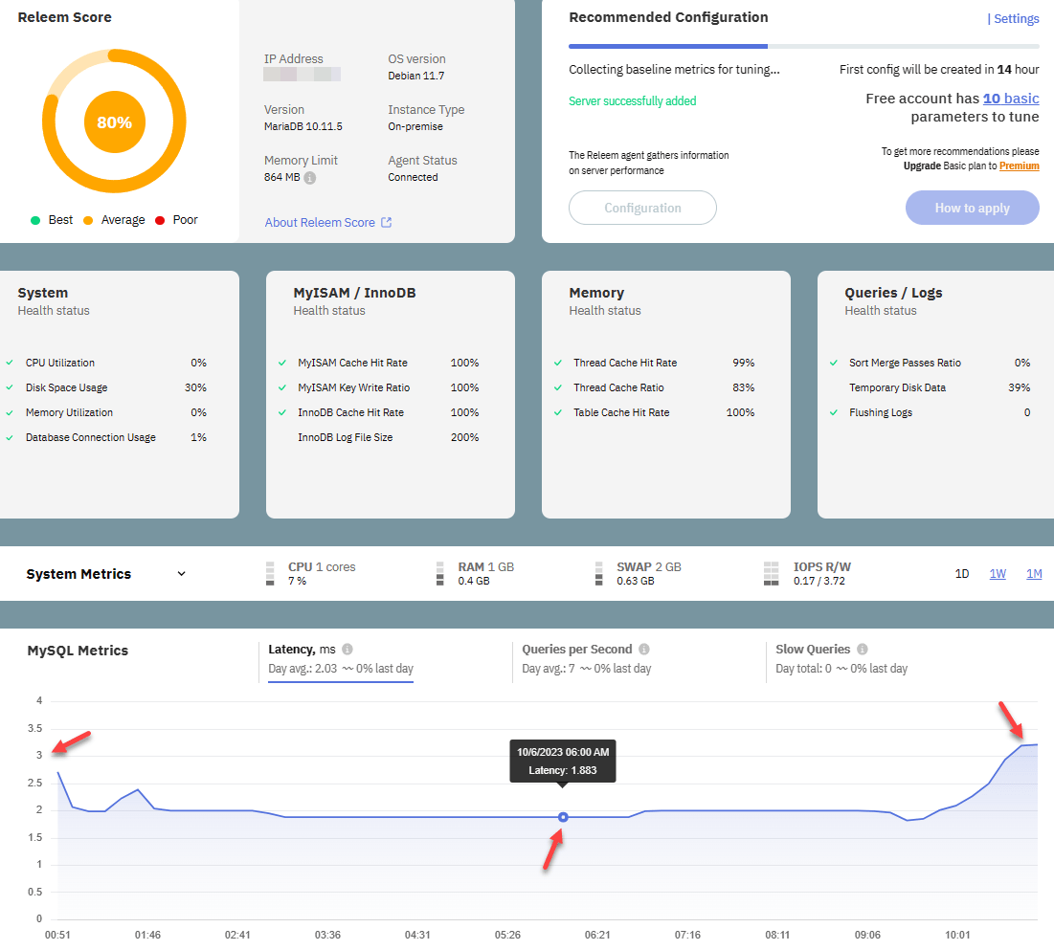1054x950 pixels.
Task: Click the checkmark beside Flushing Logs
Action: click(834, 411)
